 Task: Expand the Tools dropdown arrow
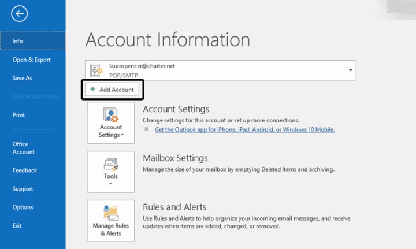[110, 184]
